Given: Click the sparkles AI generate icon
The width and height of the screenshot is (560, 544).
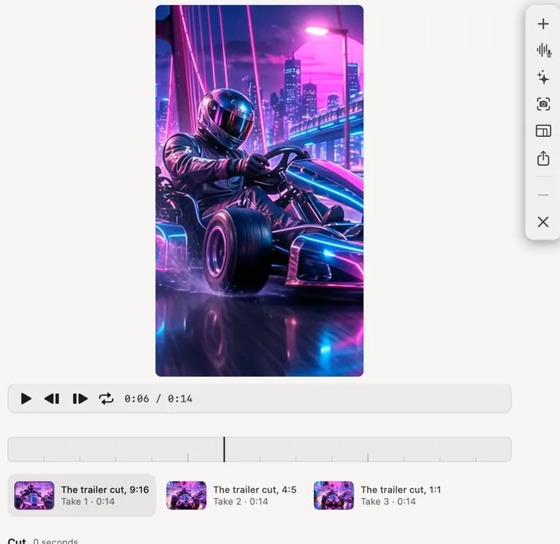Looking at the screenshot, I should pos(543,77).
